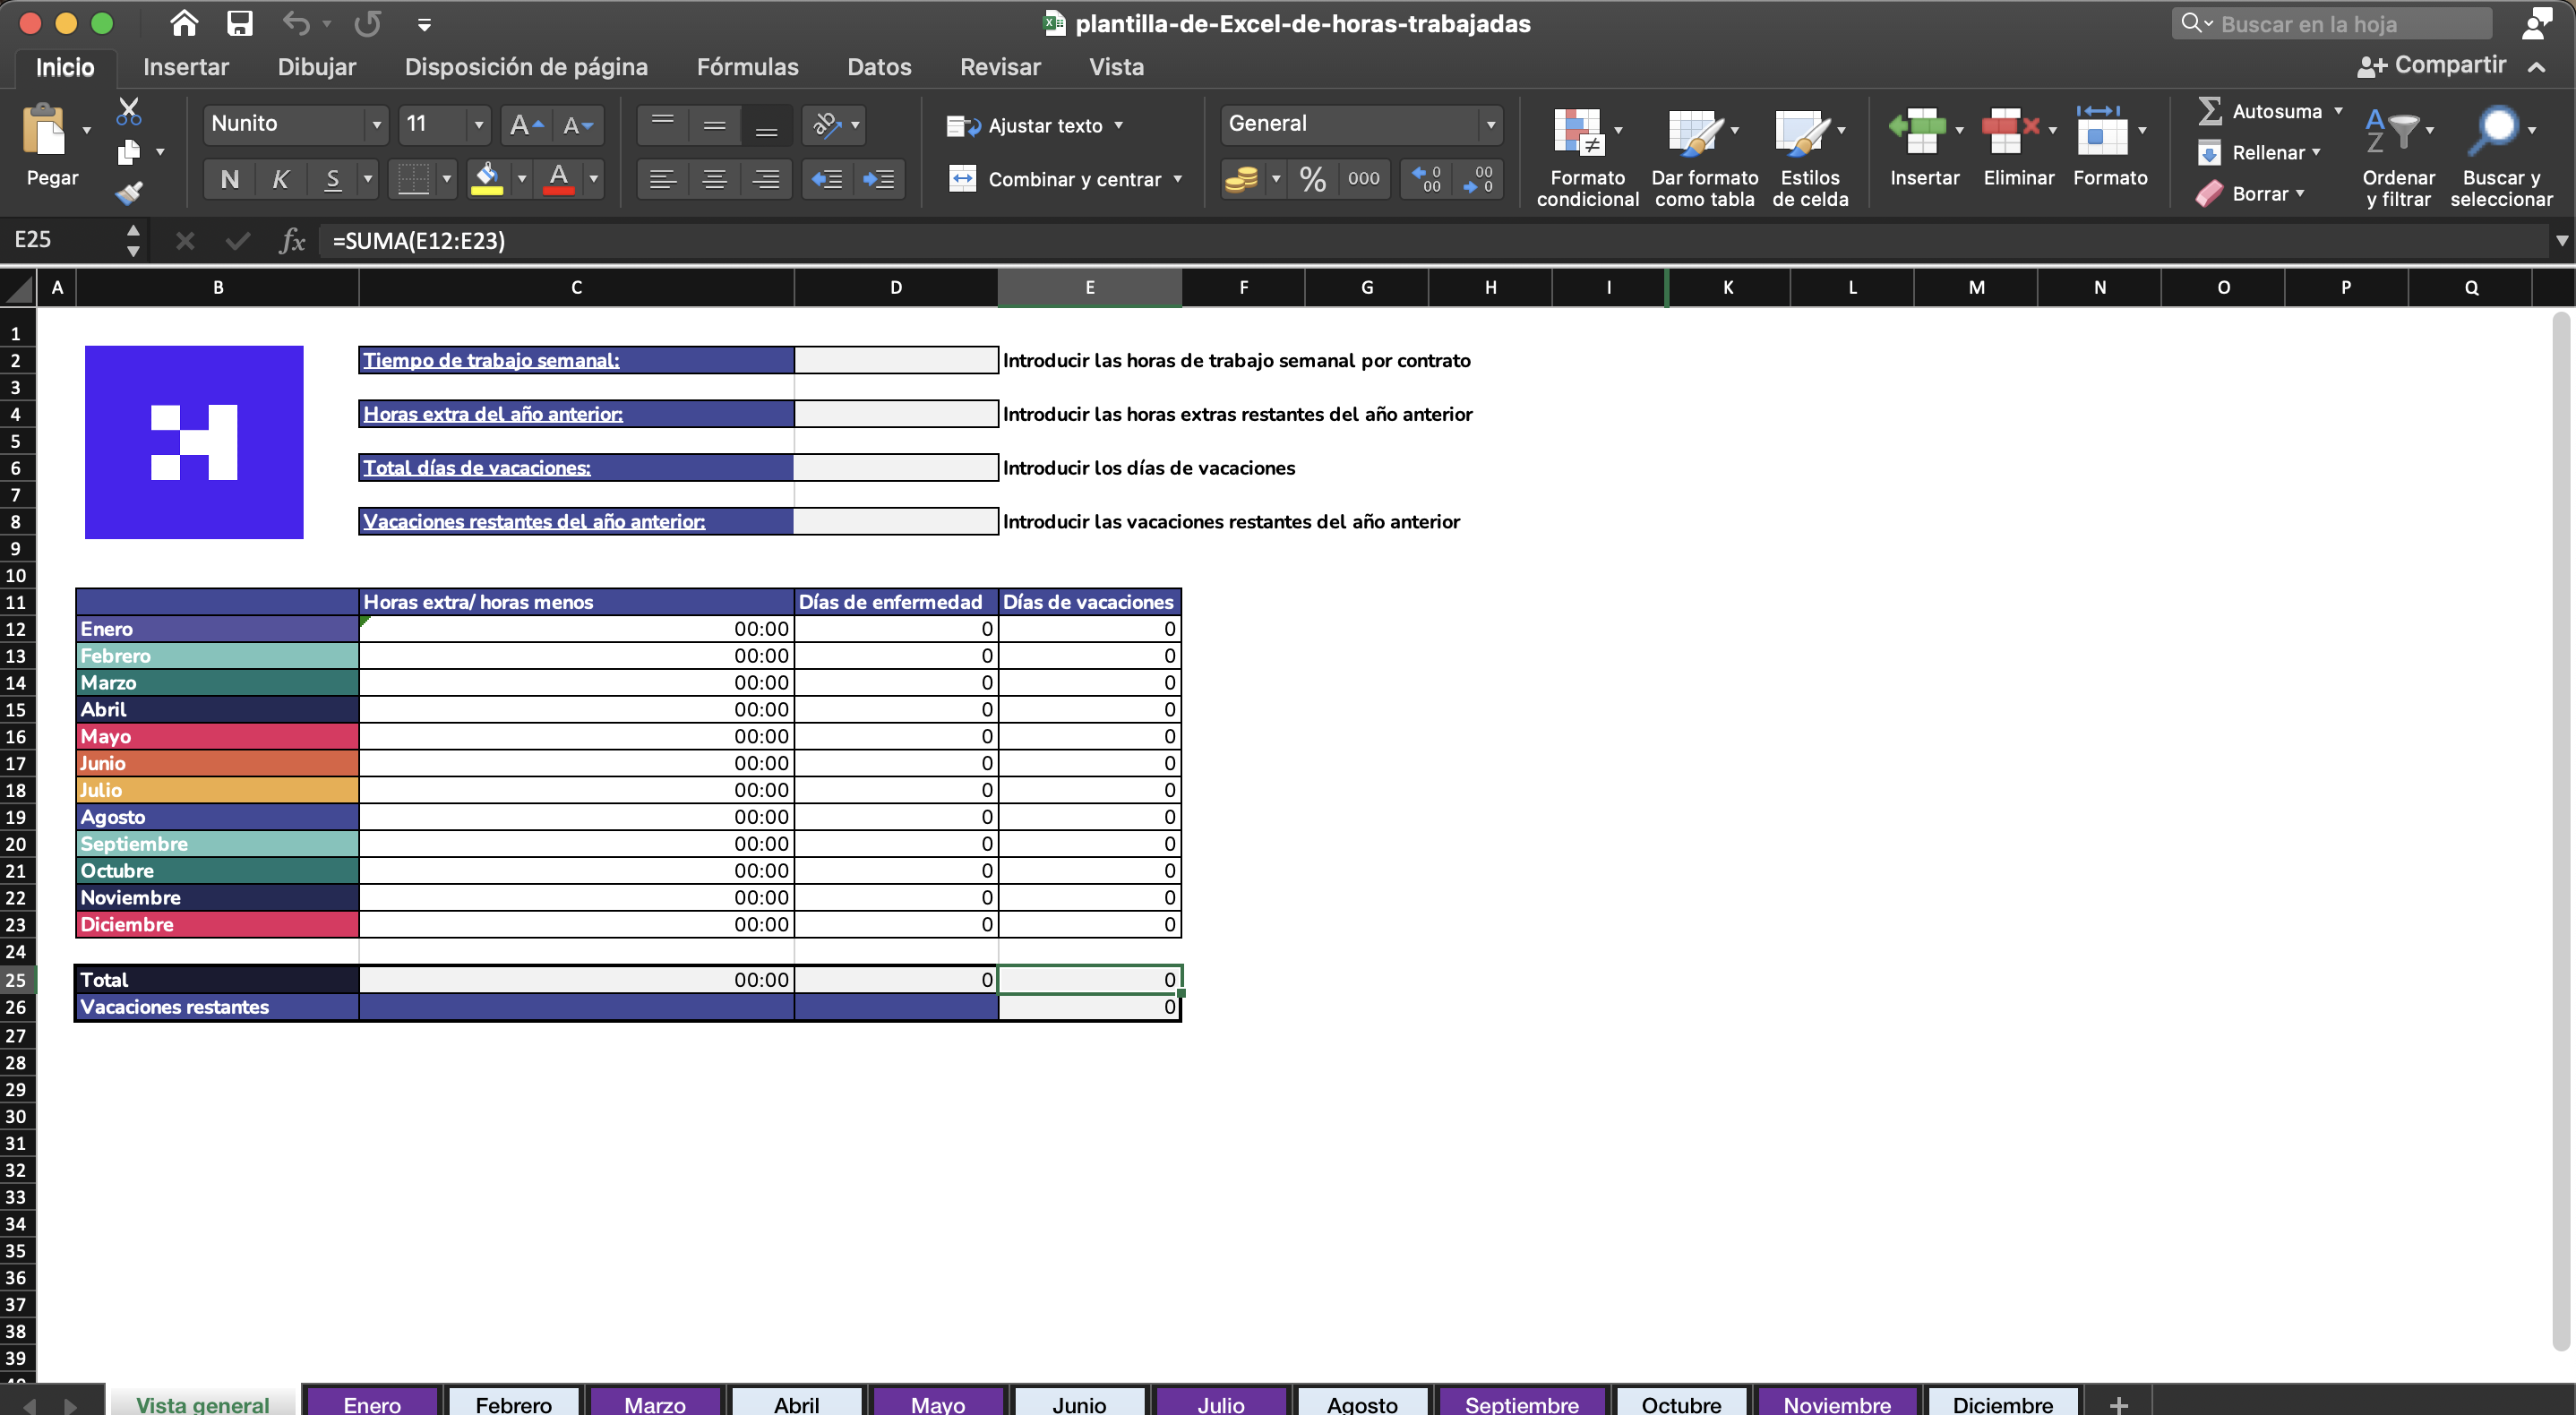Open the Nunito font dropdown
Screen dimensions: 2576x1415
pyautogui.click(x=375, y=124)
